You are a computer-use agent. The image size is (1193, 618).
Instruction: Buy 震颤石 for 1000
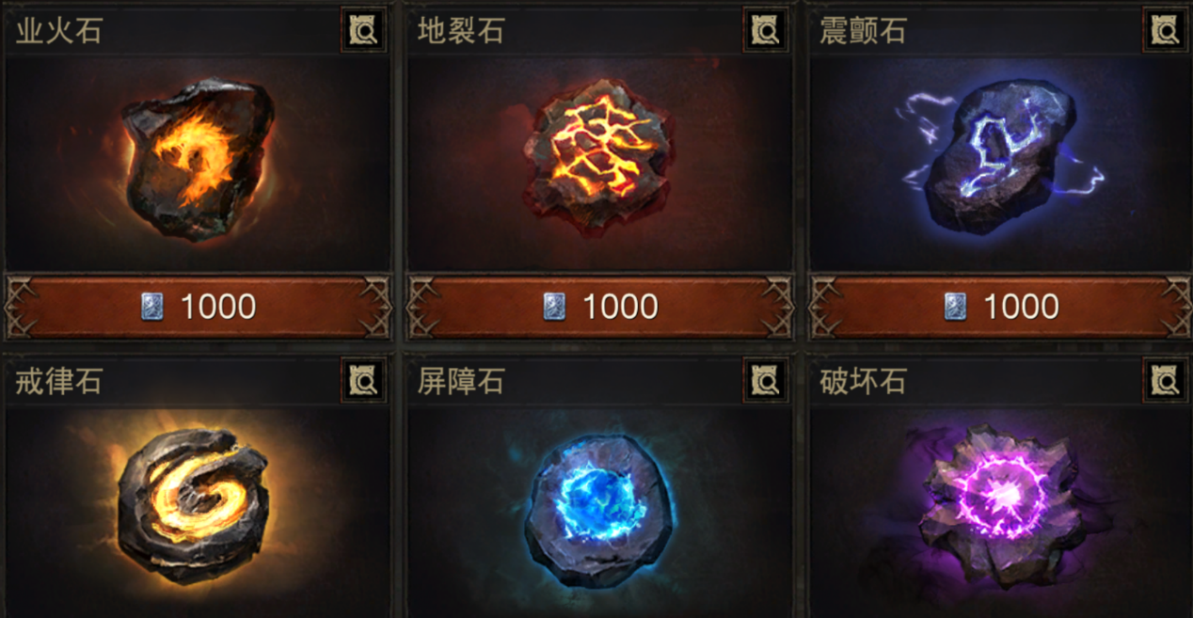[1000, 307]
